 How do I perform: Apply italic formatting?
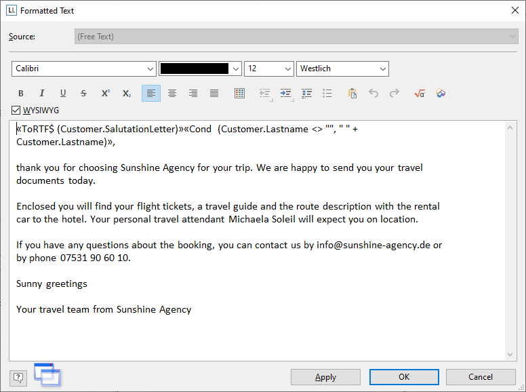click(x=41, y=94)
